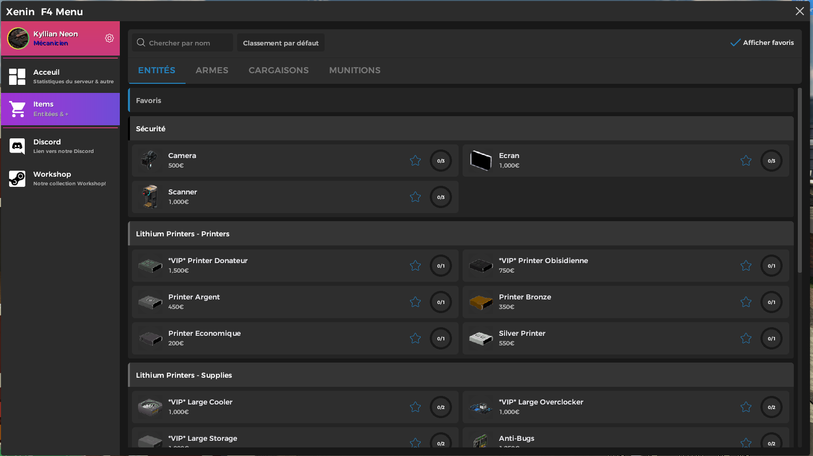Click Chercher par nom search field
The height and width of the screenshot is (456, 813).
pyautogui.click(x=183, y=43)
